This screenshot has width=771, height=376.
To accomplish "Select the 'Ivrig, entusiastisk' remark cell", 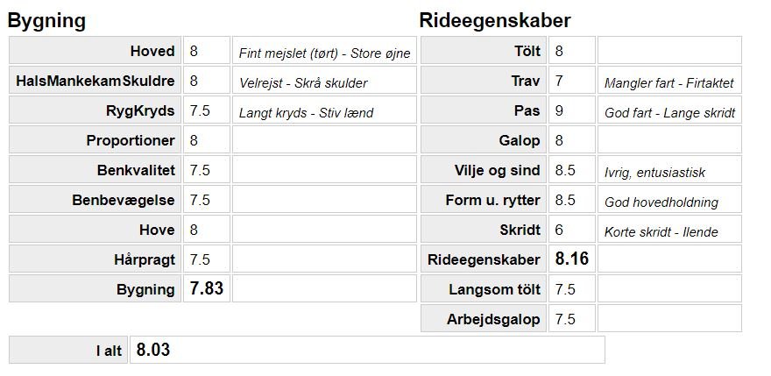I will 669,171.
